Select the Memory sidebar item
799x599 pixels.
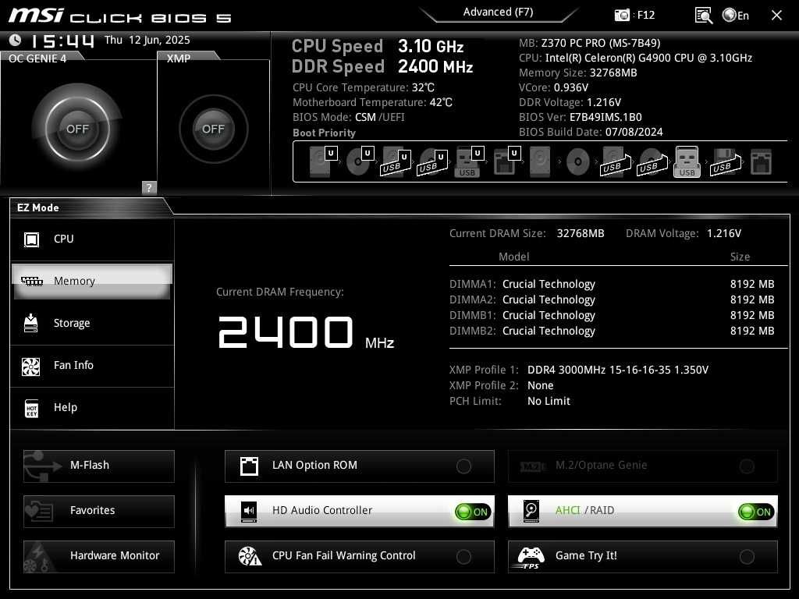point(92,281)
